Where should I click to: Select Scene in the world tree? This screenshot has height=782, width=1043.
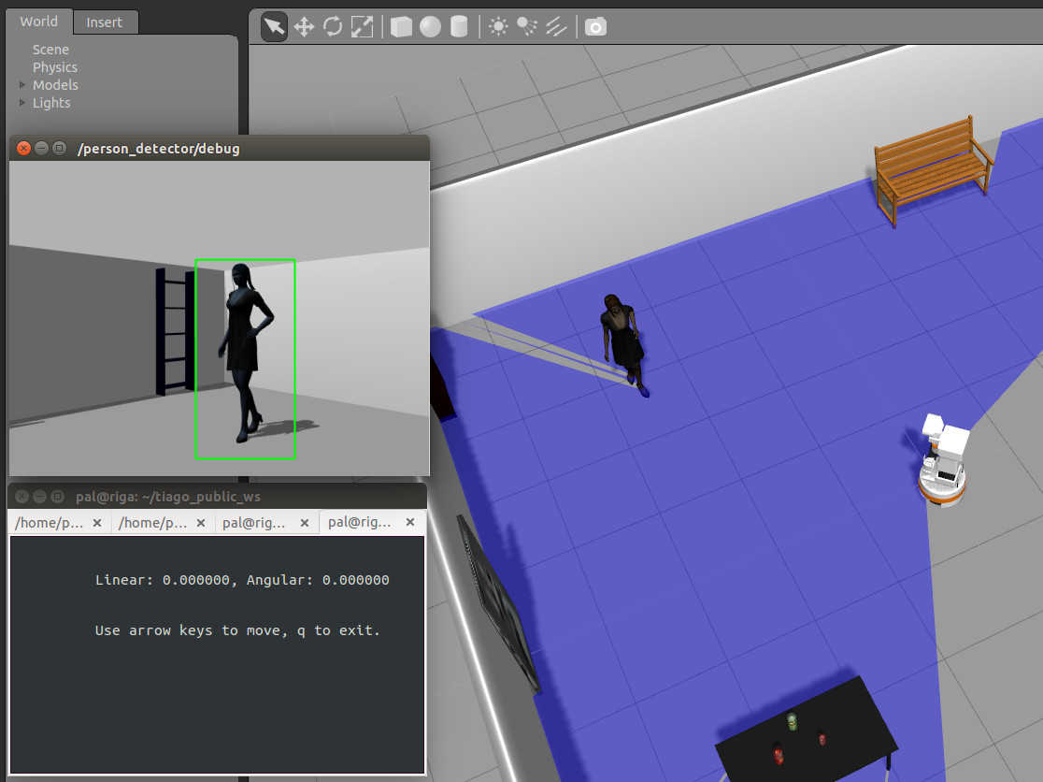[x=50, y=50]
